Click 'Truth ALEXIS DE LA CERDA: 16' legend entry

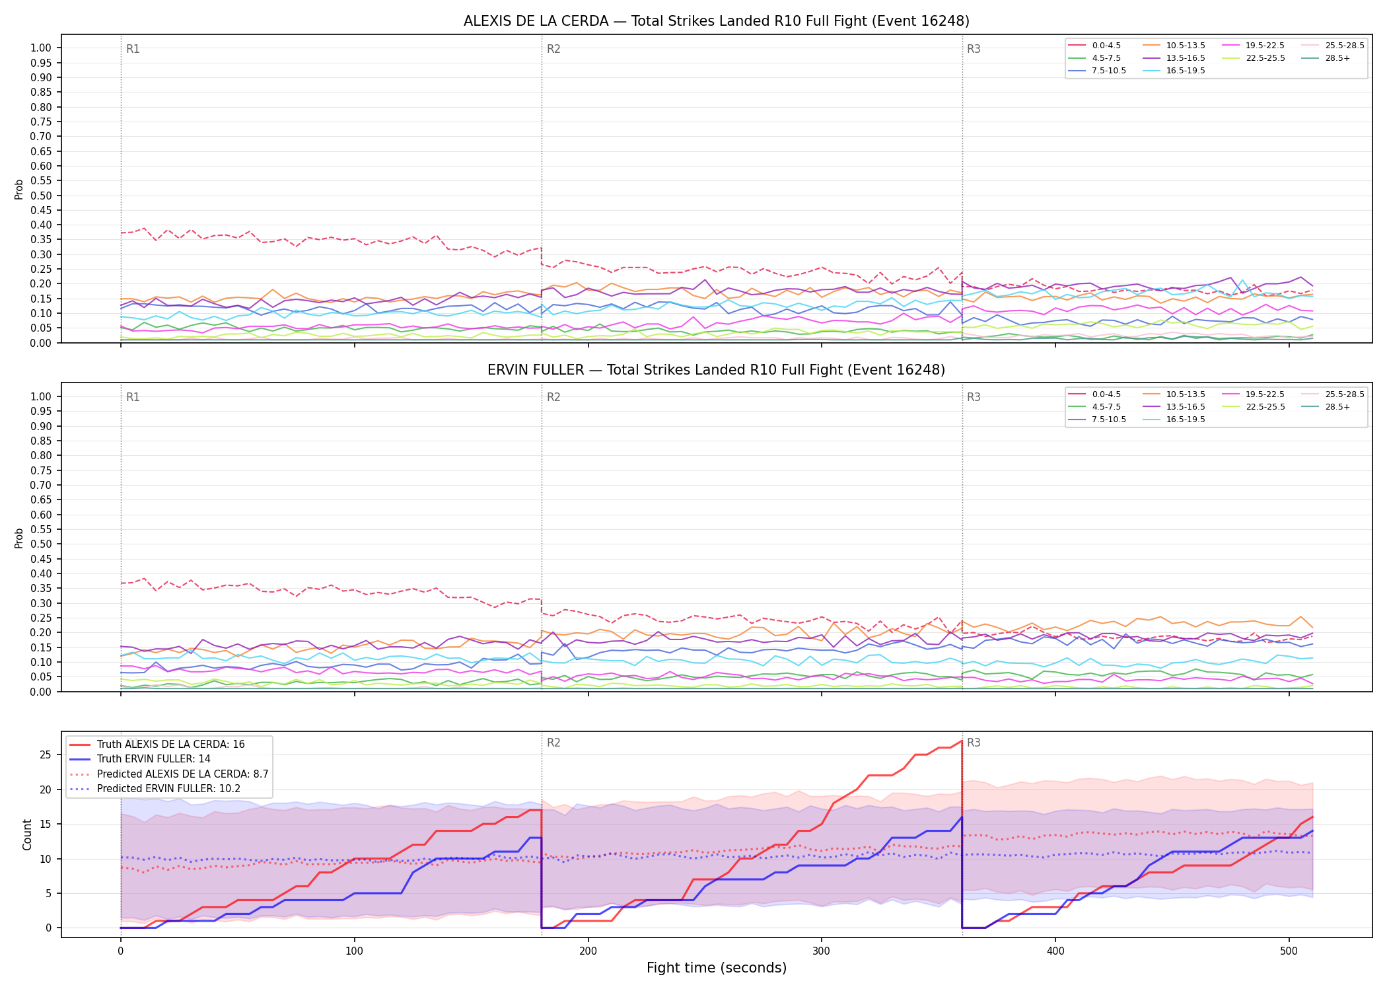(x=157, y=745)
